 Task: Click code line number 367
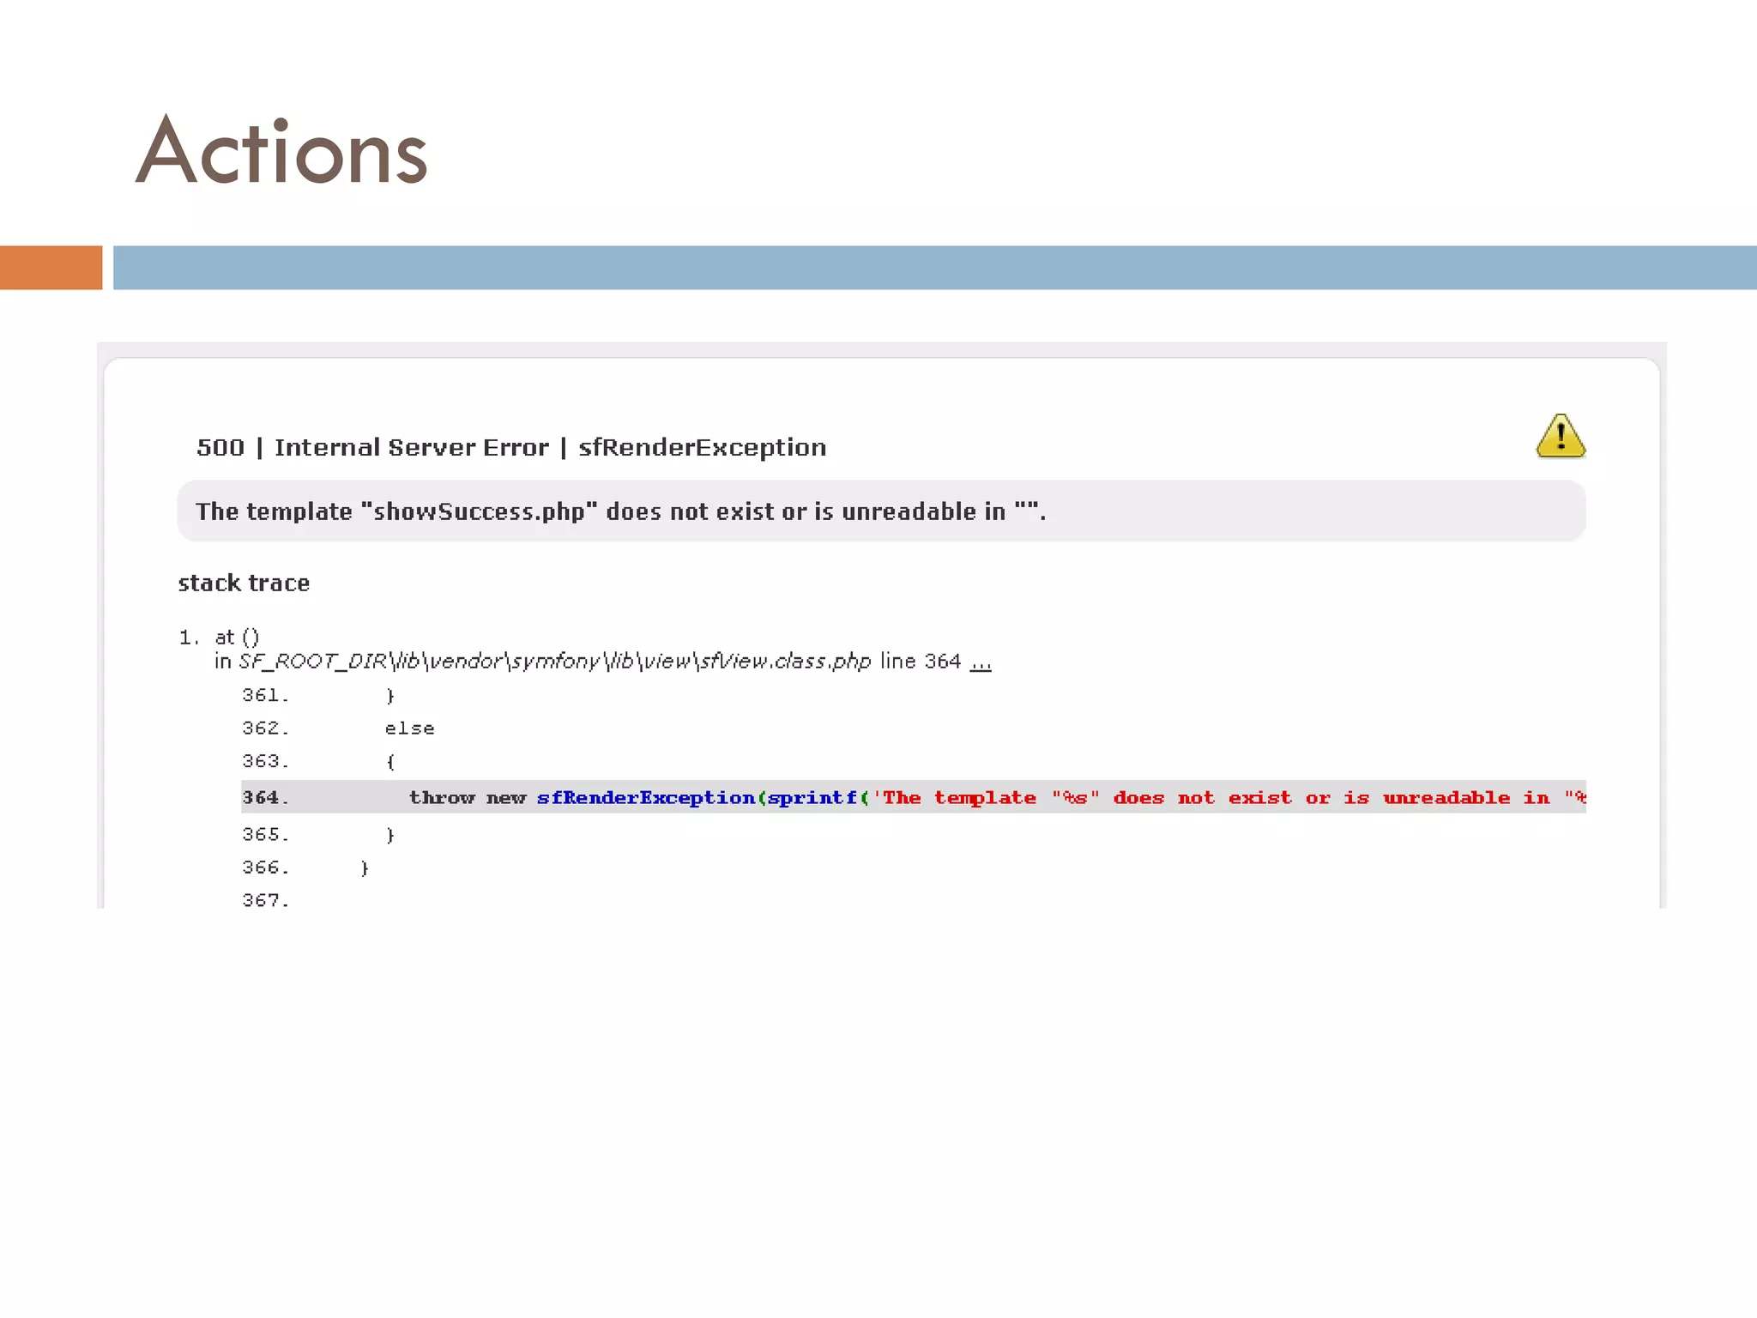265,900
